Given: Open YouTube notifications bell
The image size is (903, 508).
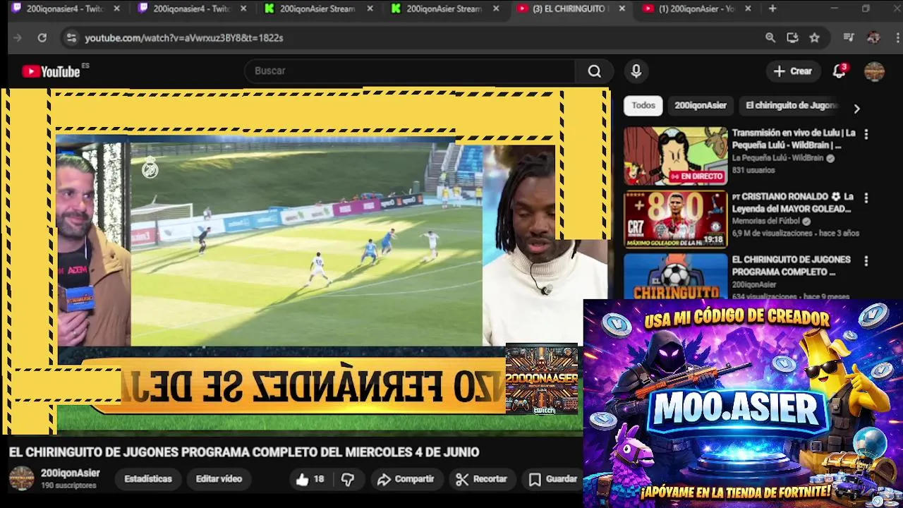Looking at the screenshot, I should (839, 71).
